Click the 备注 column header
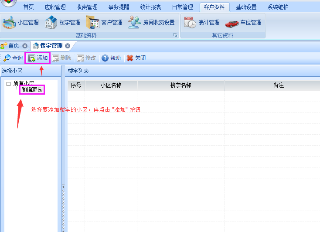This screenshot has width=320, height=232. point(279,85)
